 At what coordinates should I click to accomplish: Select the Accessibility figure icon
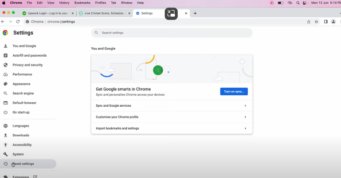pos(6,145)
